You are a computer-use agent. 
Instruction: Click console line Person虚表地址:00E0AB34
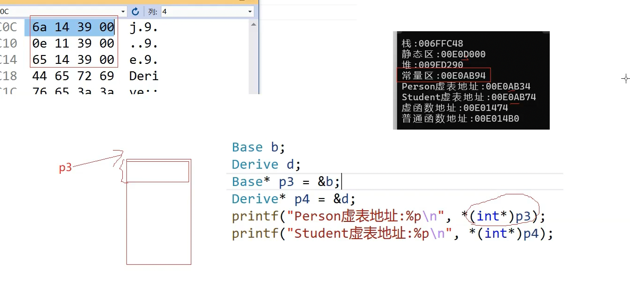tap(466, 86)
